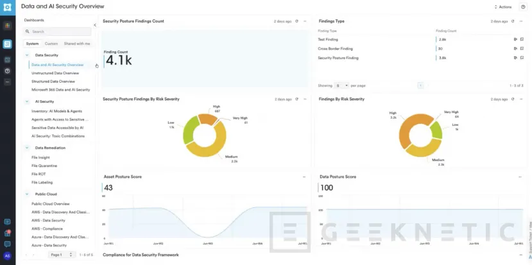The height and width of the screenshot is (265, 532).
Task: Open the Public Cloud Overview dashboard
Action: tap(50, 204)
